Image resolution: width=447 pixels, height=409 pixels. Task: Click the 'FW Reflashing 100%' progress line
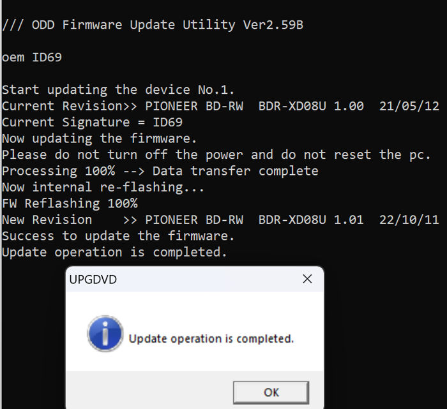point(70,204)
